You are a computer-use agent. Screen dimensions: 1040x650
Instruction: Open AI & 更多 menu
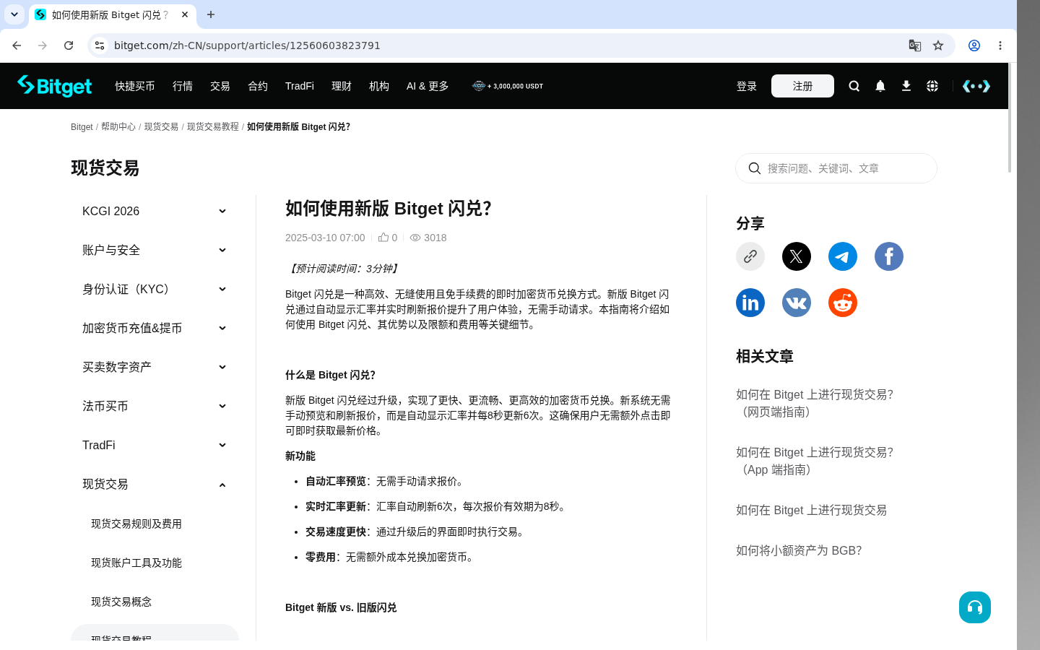pos(428,86)
